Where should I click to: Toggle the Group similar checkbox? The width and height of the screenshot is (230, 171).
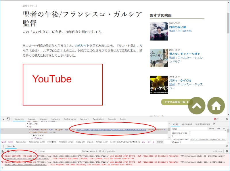(x=100, y=151)
